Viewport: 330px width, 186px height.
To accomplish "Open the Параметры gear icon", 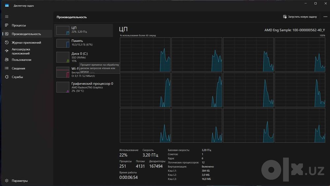I will pos(7,181).
